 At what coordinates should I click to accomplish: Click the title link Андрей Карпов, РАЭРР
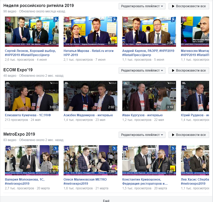[x=148, y=53]
